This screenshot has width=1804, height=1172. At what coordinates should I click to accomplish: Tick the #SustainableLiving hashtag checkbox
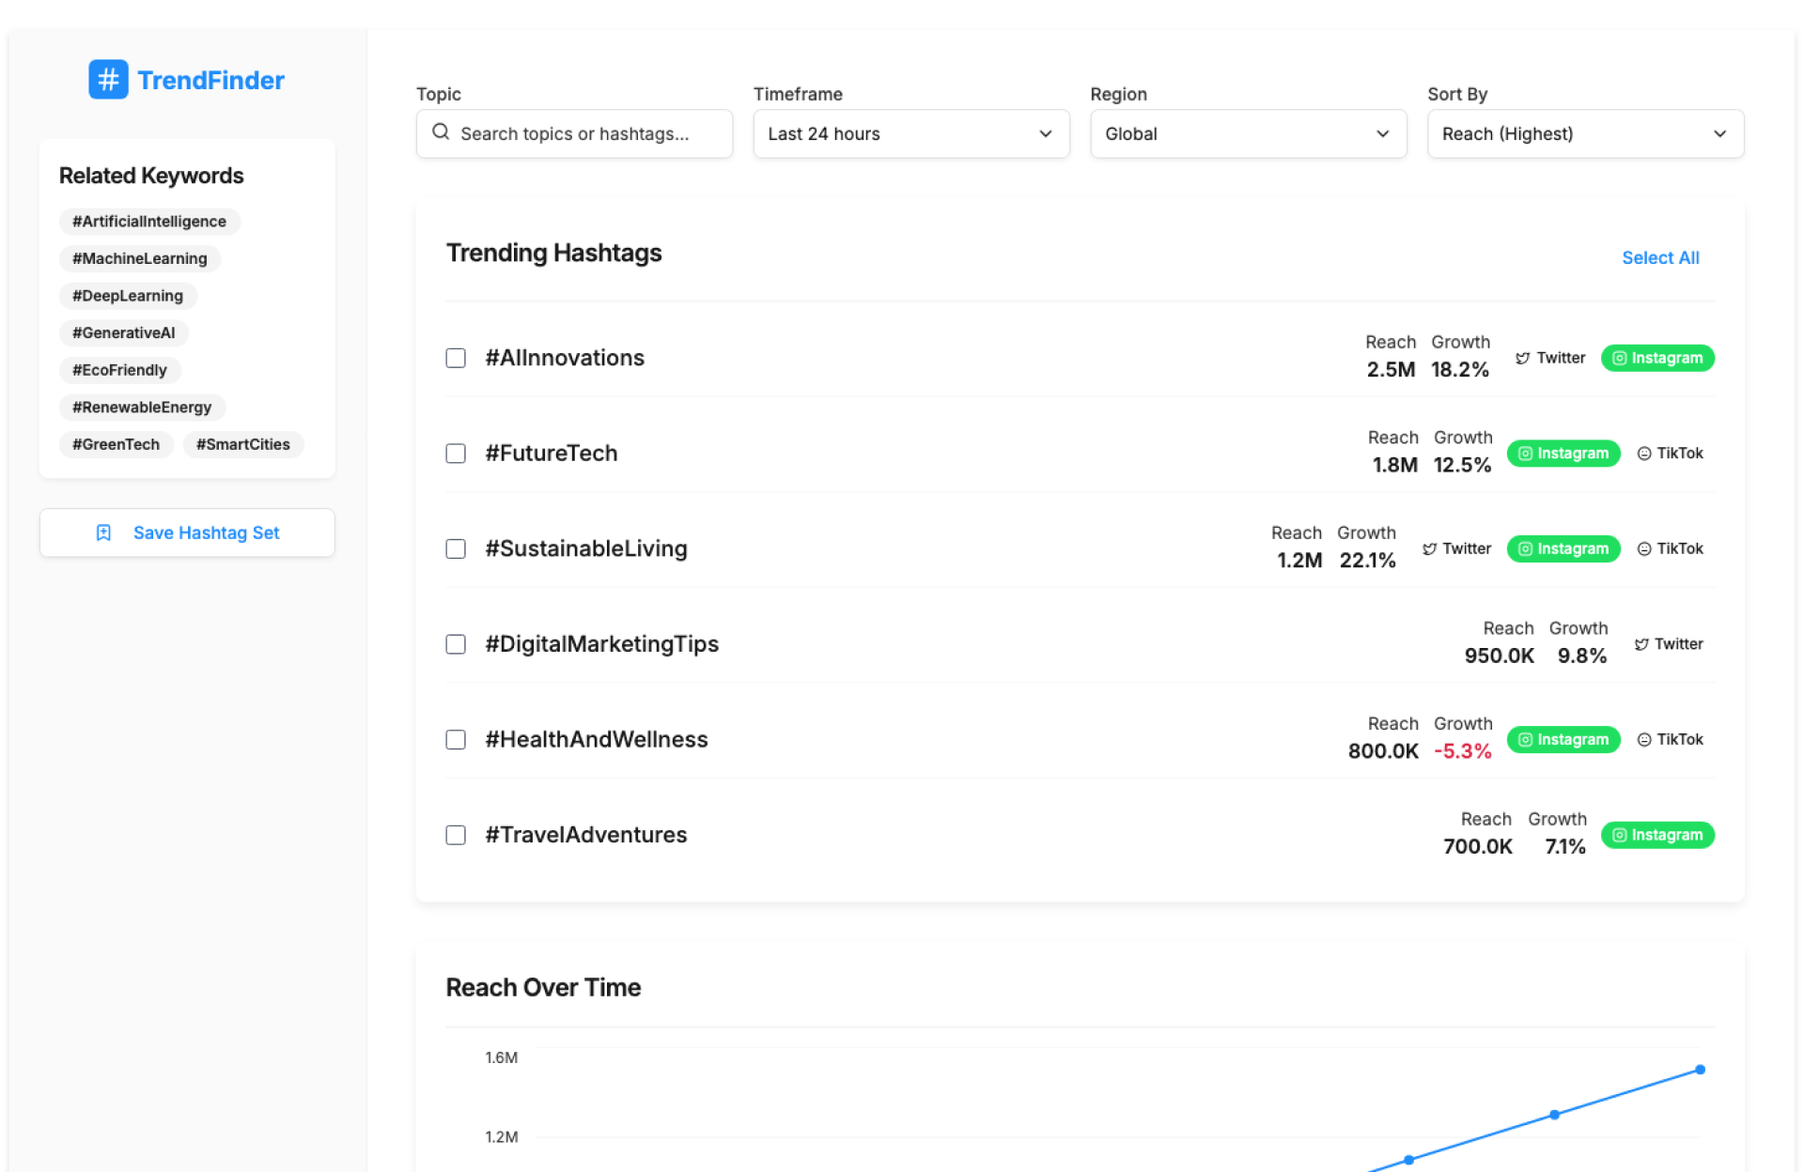[456, 548]
